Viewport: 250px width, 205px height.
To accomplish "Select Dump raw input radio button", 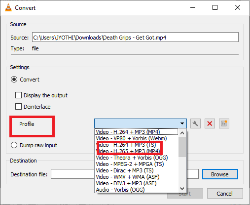I will click(14, 145).
